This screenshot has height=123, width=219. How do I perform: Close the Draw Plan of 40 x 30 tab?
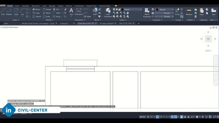96,24
